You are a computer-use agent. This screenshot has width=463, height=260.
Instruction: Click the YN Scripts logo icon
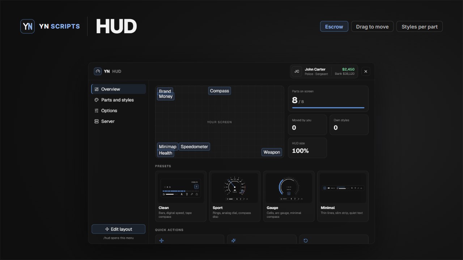[27, 26]
